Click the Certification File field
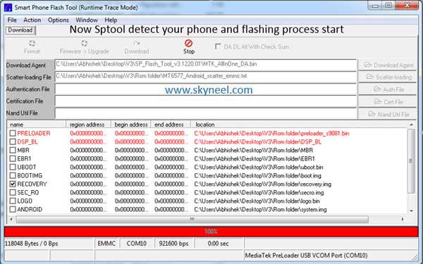The image size is (423, 264). 206,101
